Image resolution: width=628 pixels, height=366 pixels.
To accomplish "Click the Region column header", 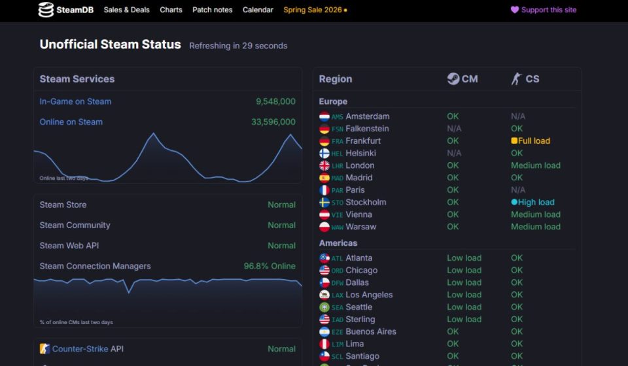I will tap(336, 79).
